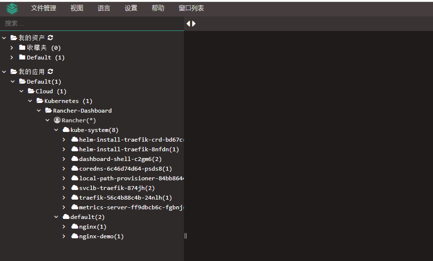Select coredns-6c46d74d64-psds8(1) label
433x261 pixels.
coord(126,169)
